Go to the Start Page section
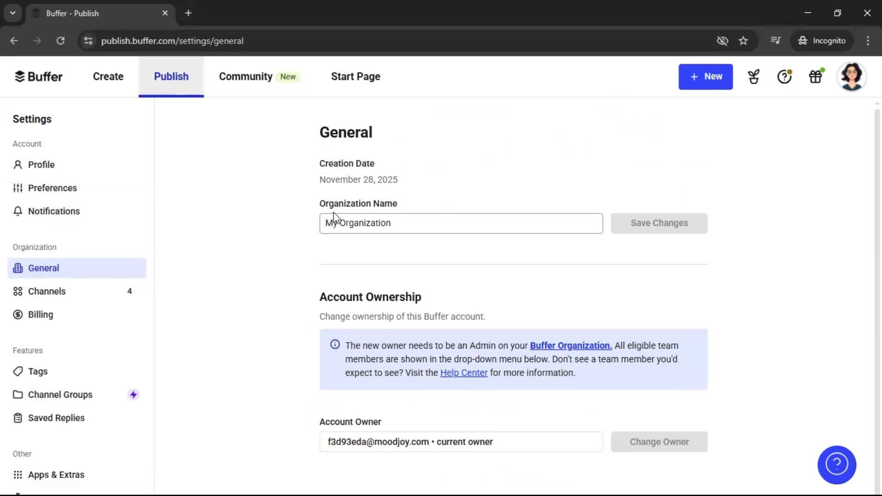 [x=355, y=76]
